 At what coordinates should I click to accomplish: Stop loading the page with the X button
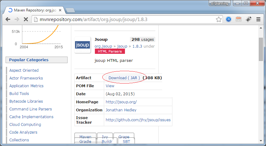pos(26,19)
